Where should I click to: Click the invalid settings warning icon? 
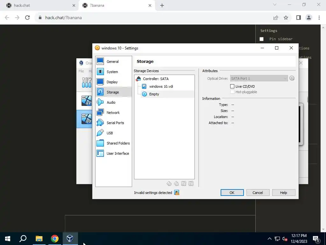click(177, 193)
